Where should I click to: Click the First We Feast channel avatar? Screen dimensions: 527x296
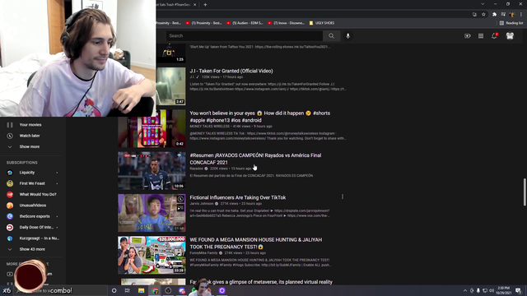click(10, 183)
